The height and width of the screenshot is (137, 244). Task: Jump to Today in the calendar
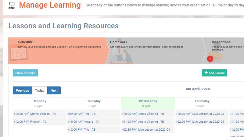coord(40,90)
